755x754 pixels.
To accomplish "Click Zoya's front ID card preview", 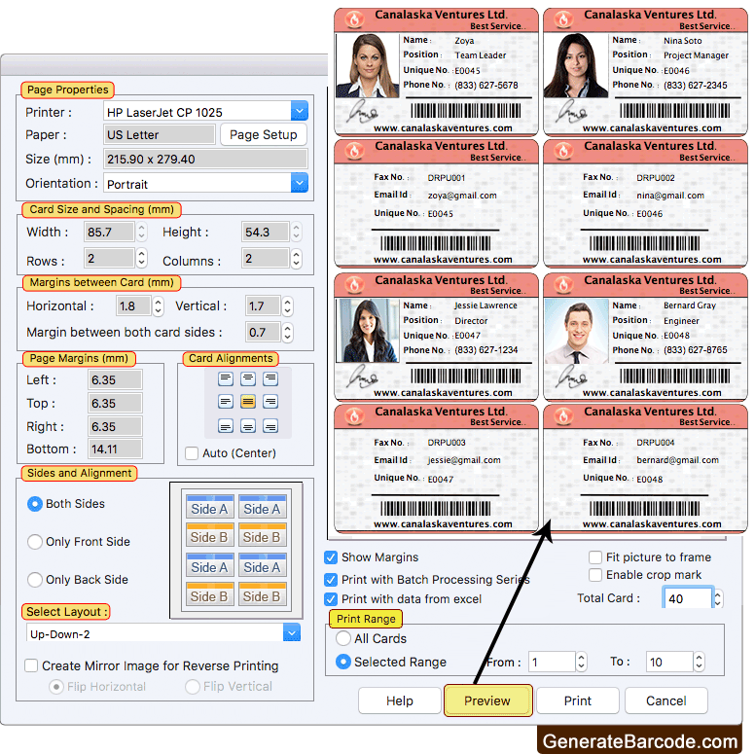I will 436,72.
